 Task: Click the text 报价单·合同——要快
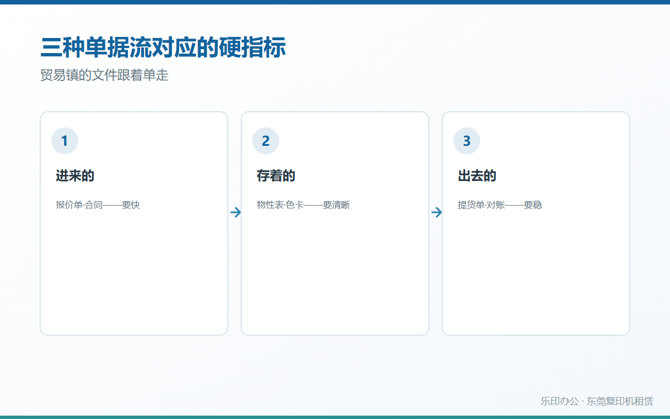[x=98, y=205]
